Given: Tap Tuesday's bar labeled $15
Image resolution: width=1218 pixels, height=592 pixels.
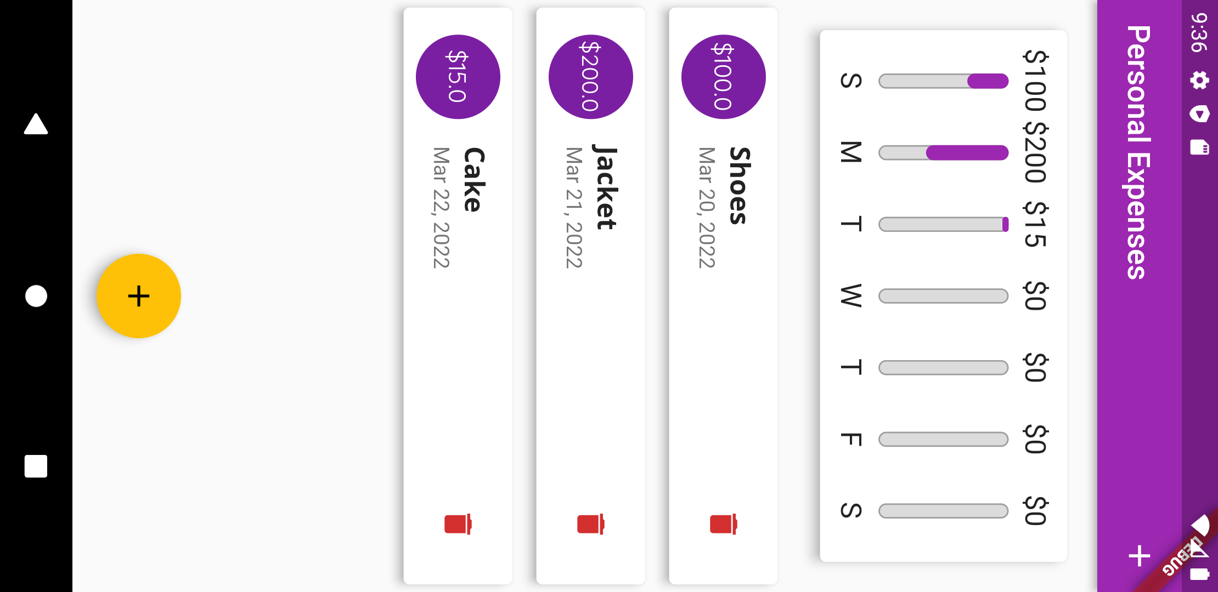Looking at the screenshot, I should (943, 224).
